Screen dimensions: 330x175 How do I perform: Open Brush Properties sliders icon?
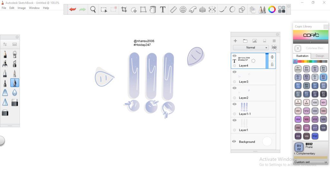(5, 44)
